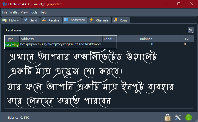Screen dimensions: 198x122
Task: Click the green receiving type cell
Action: point(12,45)
